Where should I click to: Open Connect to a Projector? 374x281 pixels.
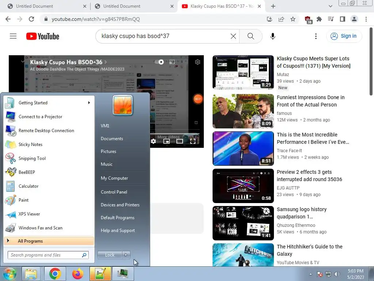(x=49, y=117)
